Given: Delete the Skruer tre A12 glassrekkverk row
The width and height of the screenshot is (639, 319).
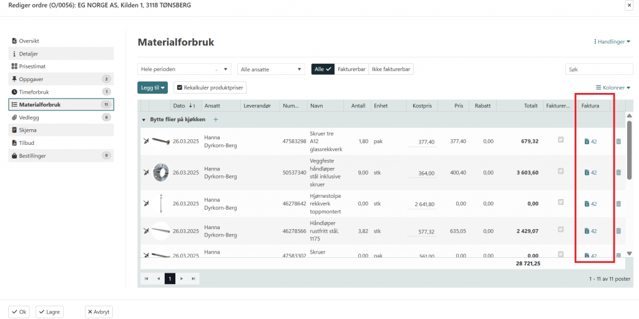Looking at the screenshot, I should 618,142.
